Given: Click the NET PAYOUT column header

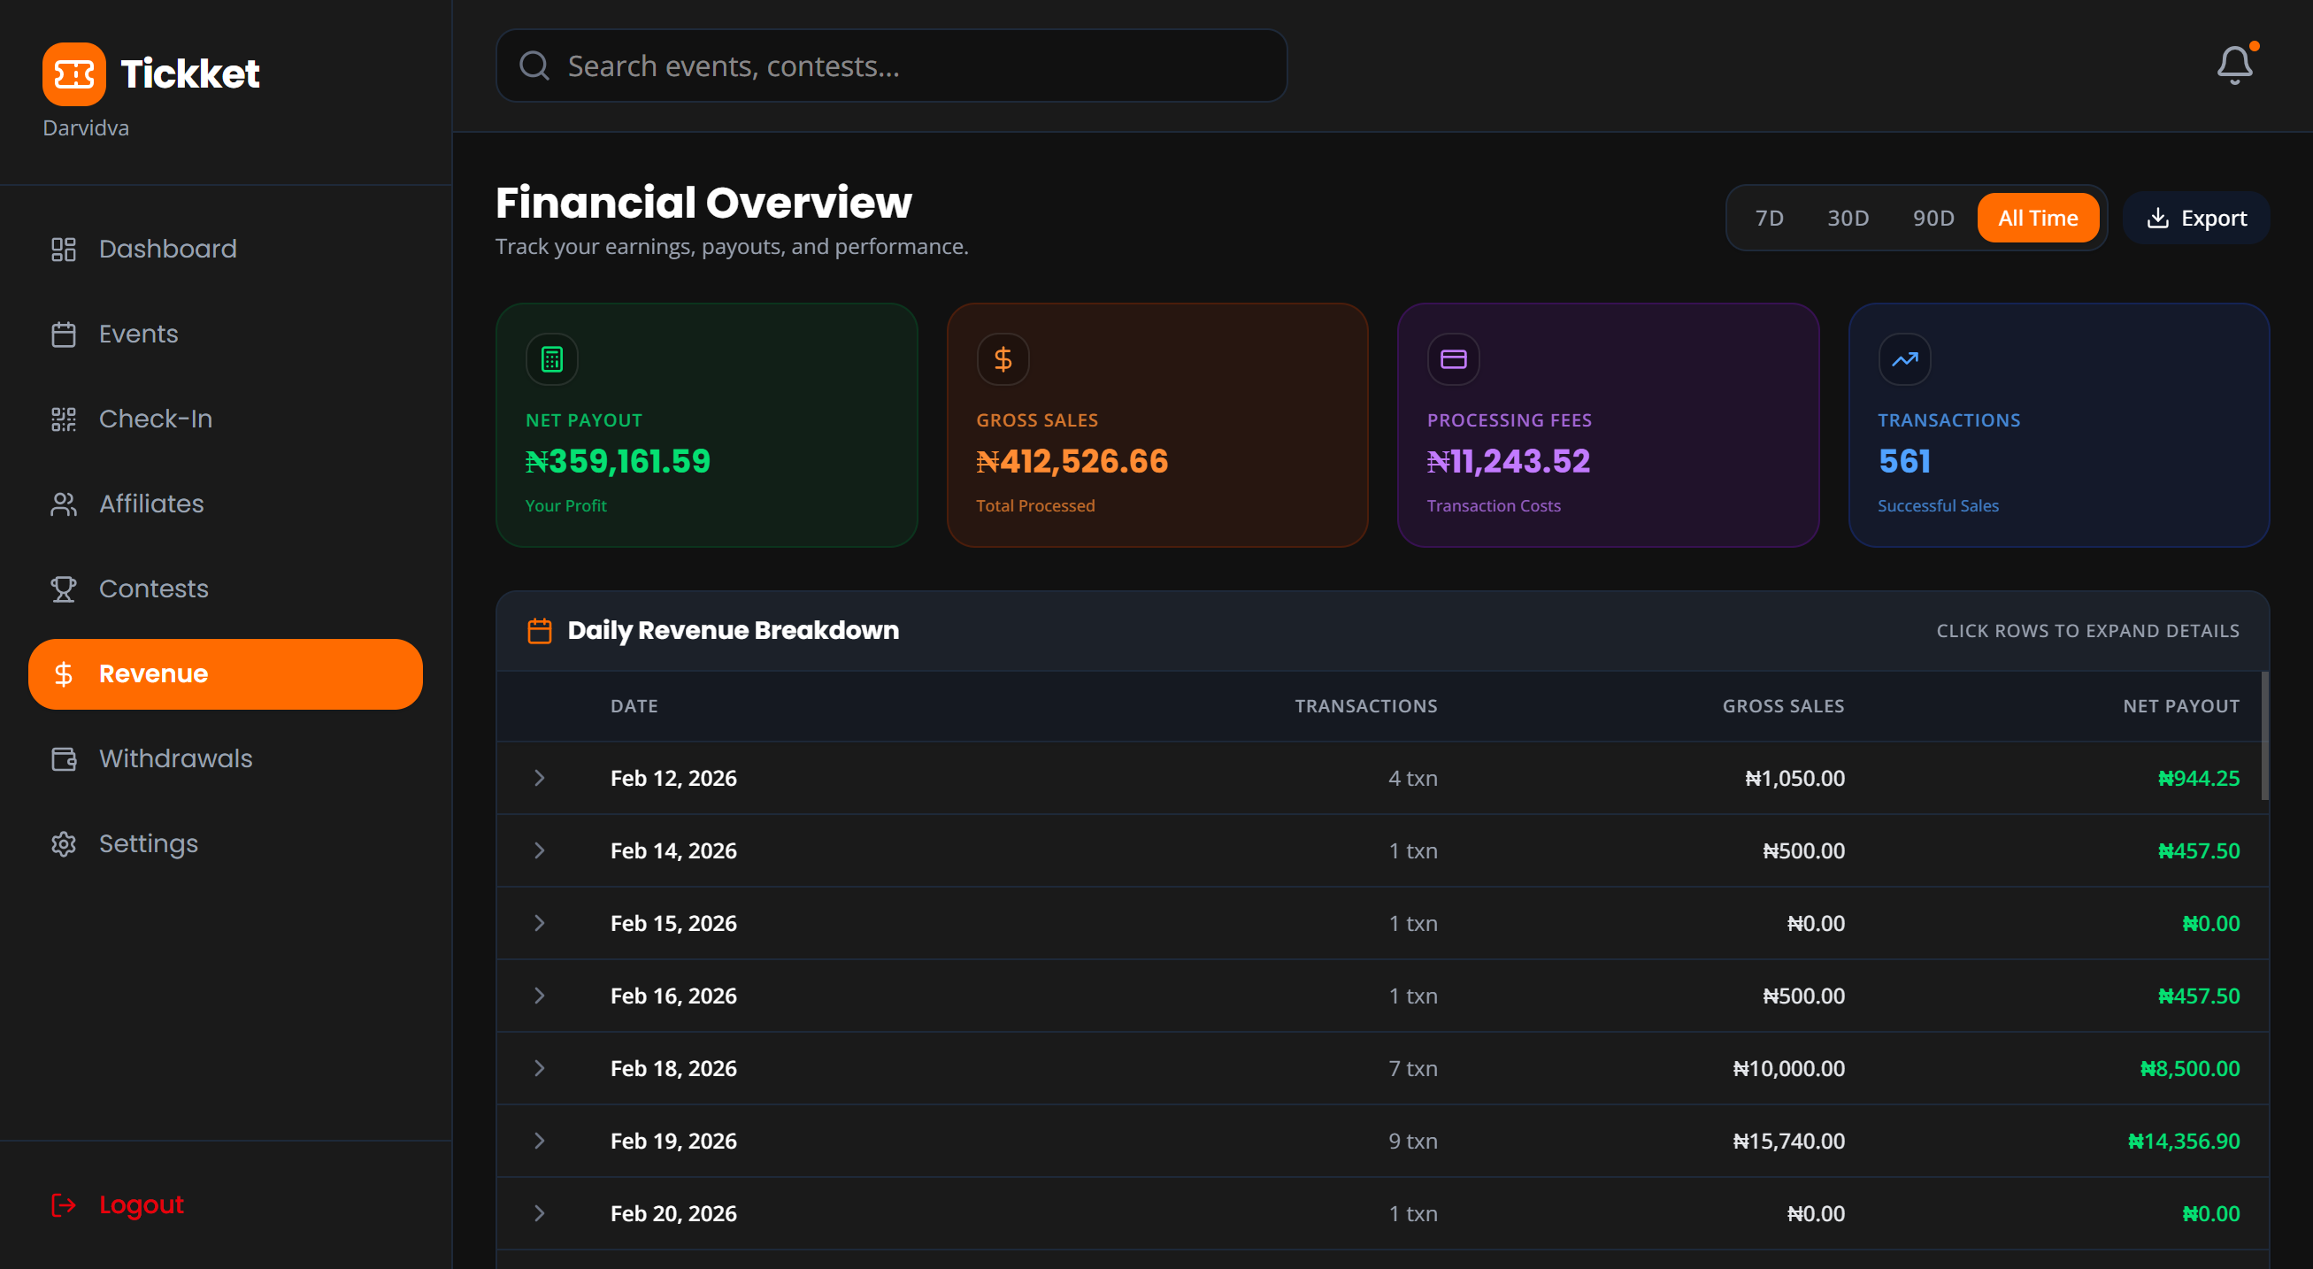Looking at the screenshot, I should [x=2181, y=706].
